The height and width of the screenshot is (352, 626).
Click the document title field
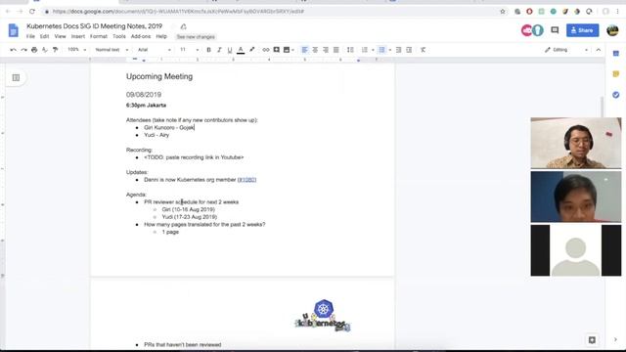point(94,26)
